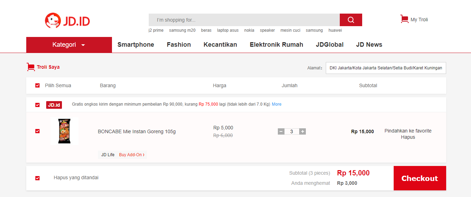The image size is (471, 197).
Task: Increase quantity with plus button
Action: tap(303, 131)
